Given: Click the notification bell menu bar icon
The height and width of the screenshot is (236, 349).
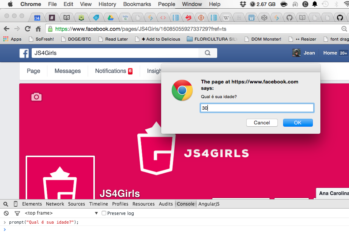Looking at the screenshot, I should [315, 4].
